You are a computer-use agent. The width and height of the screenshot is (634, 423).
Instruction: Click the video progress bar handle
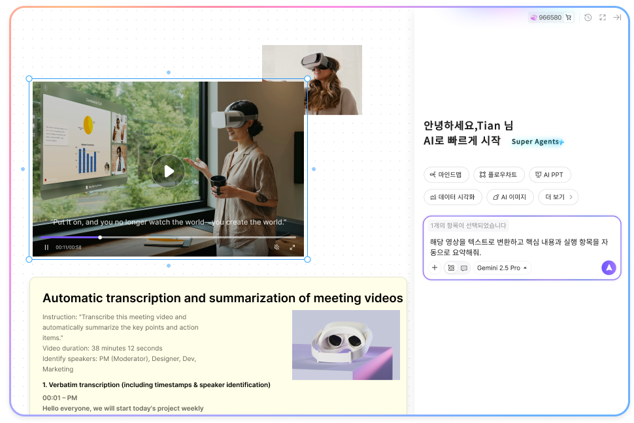100,238
